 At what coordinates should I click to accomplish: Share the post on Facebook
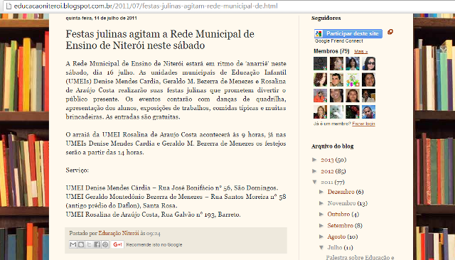(x=97, y=244)
